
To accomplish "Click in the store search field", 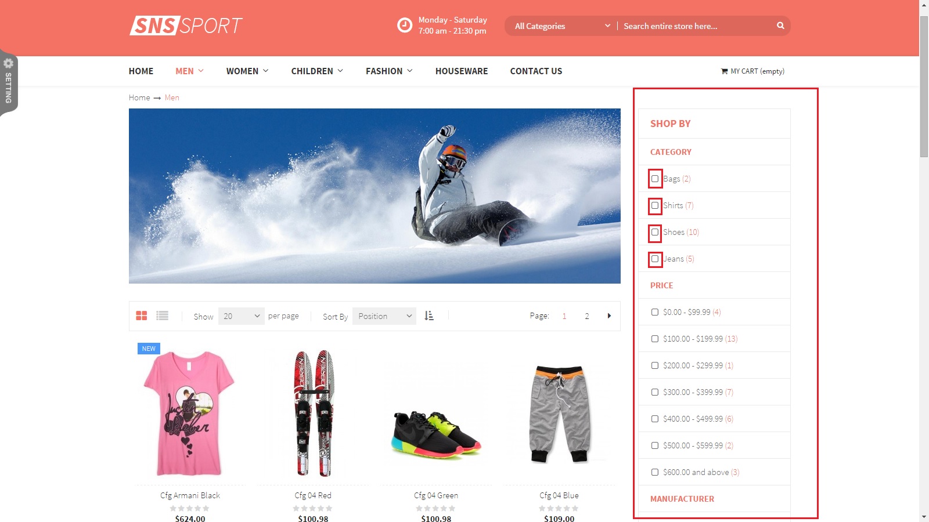I will pos(697,26).
